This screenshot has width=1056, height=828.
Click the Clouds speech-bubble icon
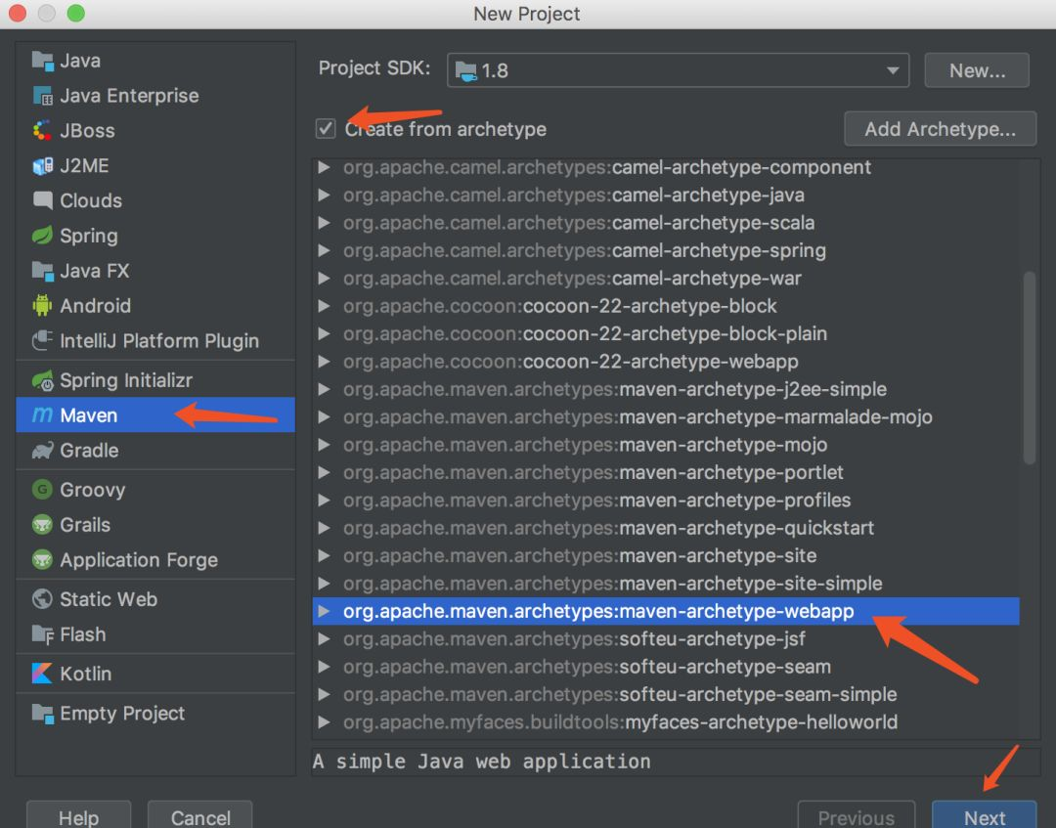click(x=42, y=200)
